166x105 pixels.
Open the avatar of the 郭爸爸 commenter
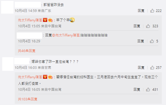coord(7,7)
